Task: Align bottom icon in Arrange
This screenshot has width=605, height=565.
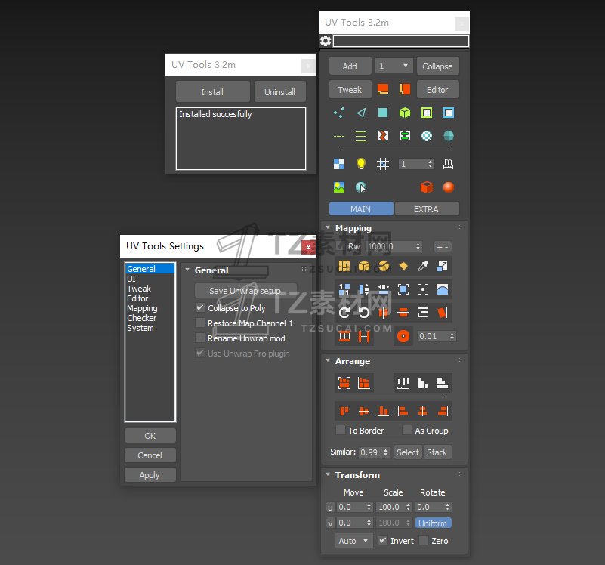Action: click(x=384, y=411)
